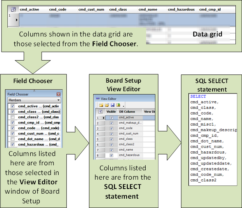
Task: Uncheck cmd_active in the Field Chooser
Action: click(x=13, y=106)
